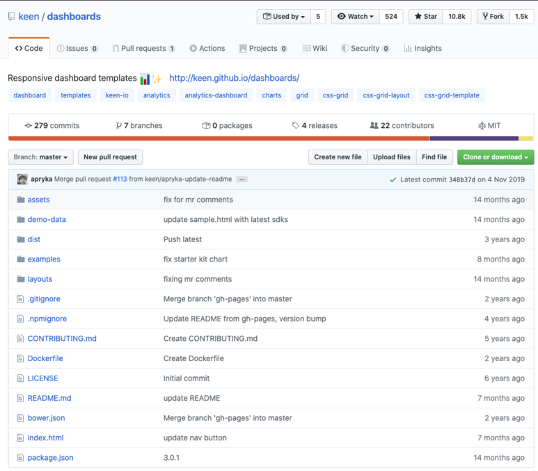This screenshot has height=471, width=538.
Task: Open the Projects tab
Action: point(263,49)
